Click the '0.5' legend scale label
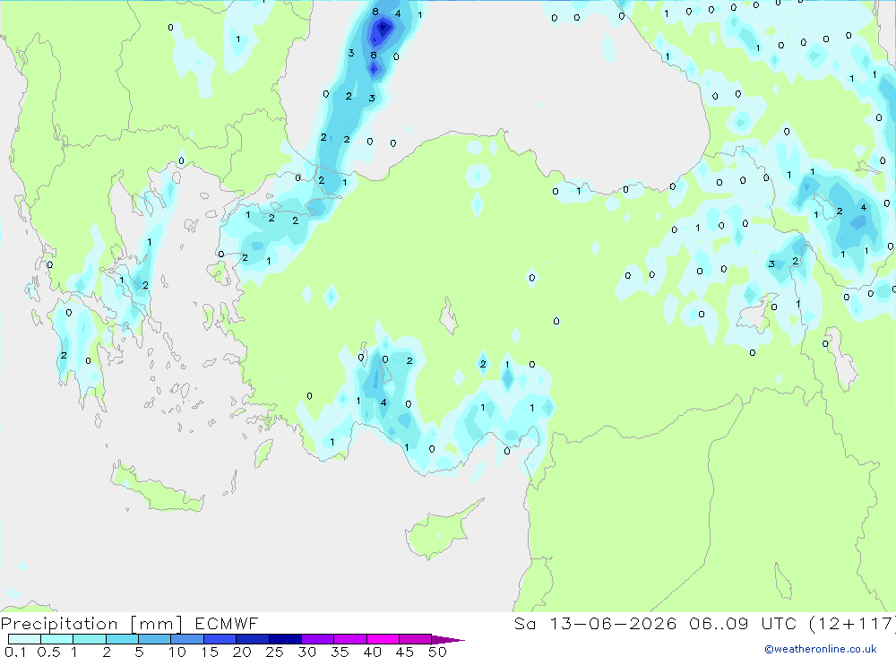This screenshot has height=657, width=896. [48, 652]
